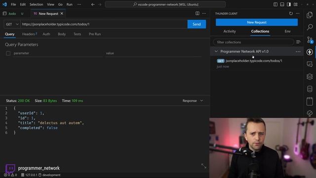
Task: Open the chat bubble icon in activity bar
Action: [310, 64]
